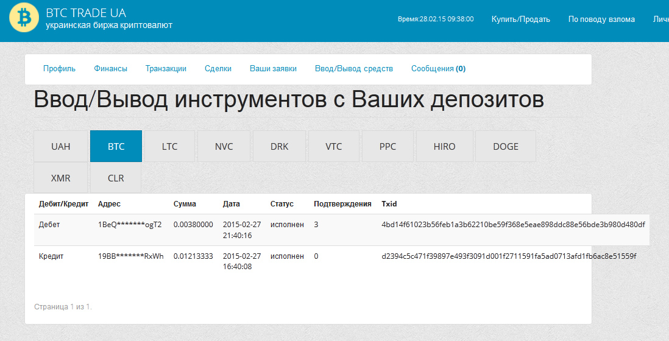Click the debit transaction Txid starting 4bd14f
Image resolution: width=669 pixels, height=341 pixels.
[513, 225]
